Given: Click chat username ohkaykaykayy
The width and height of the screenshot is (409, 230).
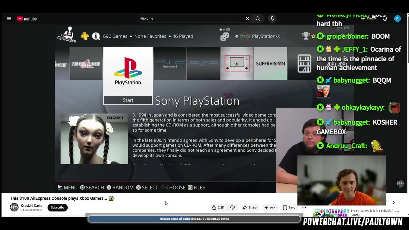Looking at the screenshot, I should pos(363,108).
